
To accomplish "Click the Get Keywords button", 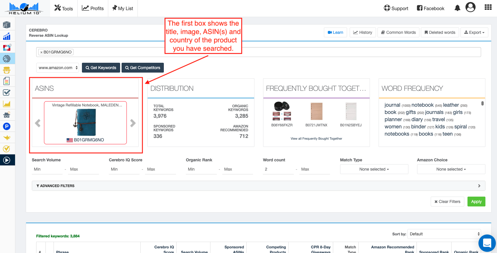I will [x=101, y=68].
